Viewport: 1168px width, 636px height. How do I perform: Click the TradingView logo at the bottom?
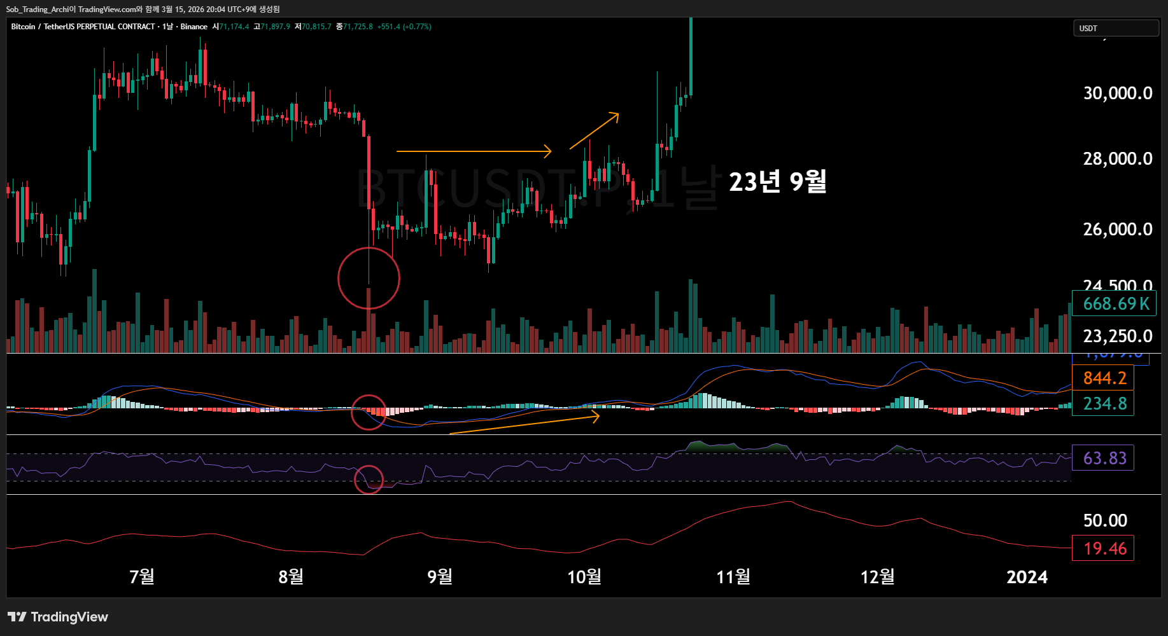tap(58, 617)
